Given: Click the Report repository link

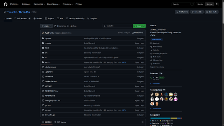Looking at the screenshot, I should click(x=157, y=67).
